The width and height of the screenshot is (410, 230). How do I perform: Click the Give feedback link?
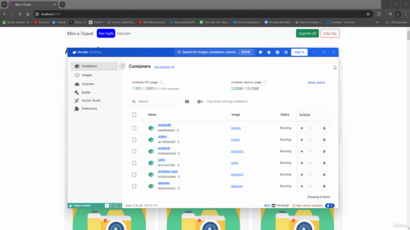[x=164, y=67]
